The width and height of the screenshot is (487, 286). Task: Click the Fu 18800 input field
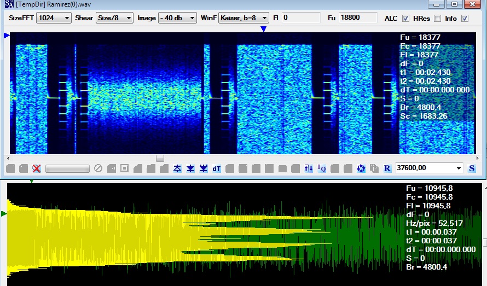358,17
